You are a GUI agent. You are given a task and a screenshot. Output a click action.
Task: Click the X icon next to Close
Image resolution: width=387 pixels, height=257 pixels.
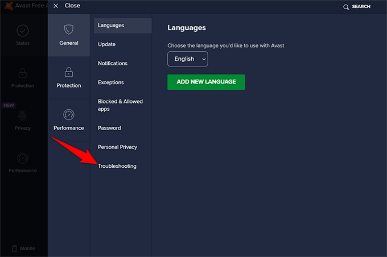pos(56,6)
